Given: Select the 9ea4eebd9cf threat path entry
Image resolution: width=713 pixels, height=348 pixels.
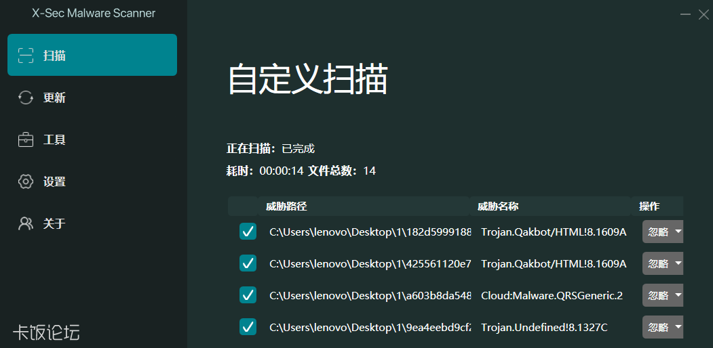Looking at the screenshot, I should [370, 328].
